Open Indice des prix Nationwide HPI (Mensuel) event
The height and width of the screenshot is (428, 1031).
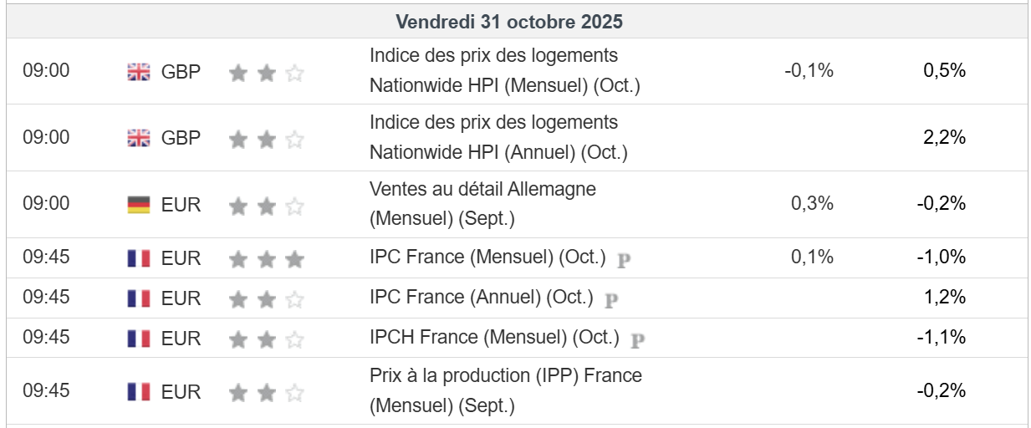pos(503,71)
